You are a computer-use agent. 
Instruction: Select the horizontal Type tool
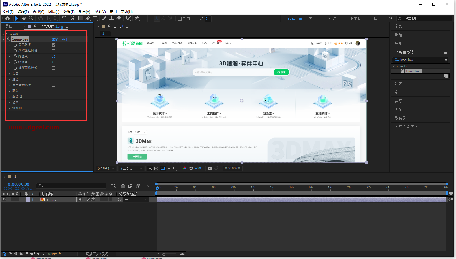pos(95,18)
